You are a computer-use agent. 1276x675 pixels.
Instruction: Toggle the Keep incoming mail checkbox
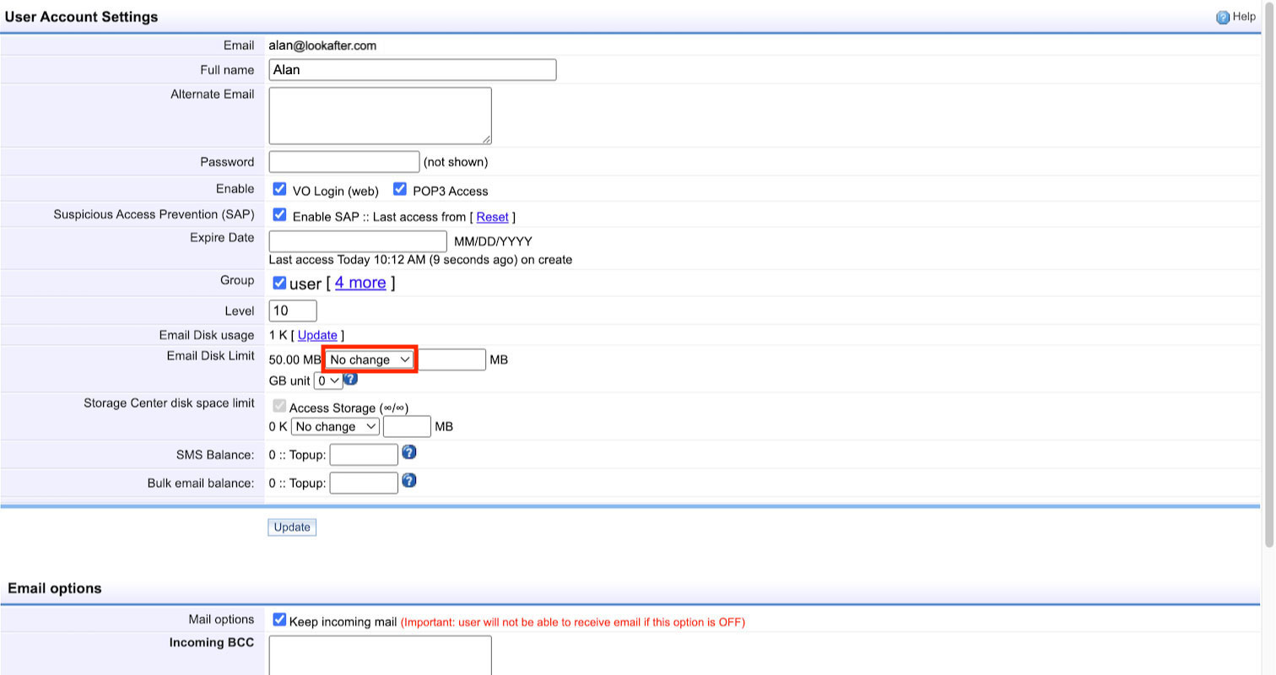click(x=279, y=620)
